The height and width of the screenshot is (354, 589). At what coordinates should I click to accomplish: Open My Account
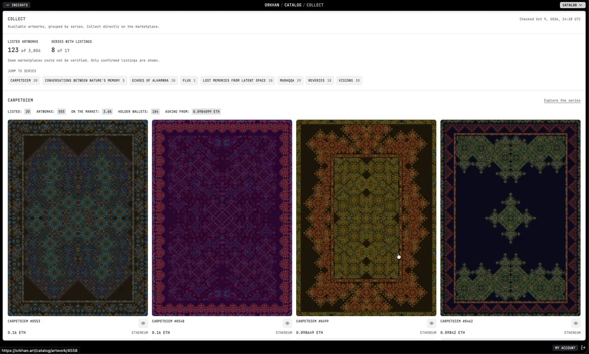point(565,348)
